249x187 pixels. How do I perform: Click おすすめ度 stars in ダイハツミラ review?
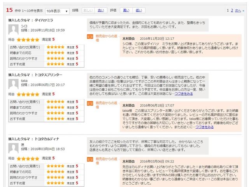[55, 64]
